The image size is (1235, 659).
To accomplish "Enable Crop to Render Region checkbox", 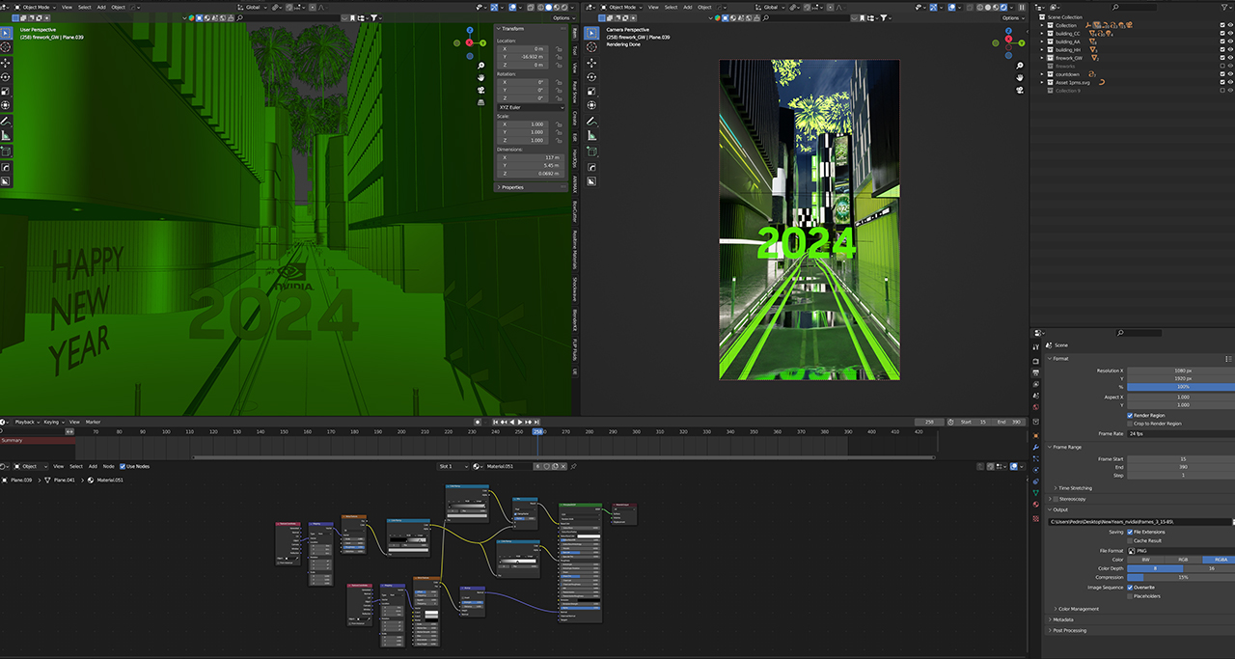I will tap(1130, 424).
